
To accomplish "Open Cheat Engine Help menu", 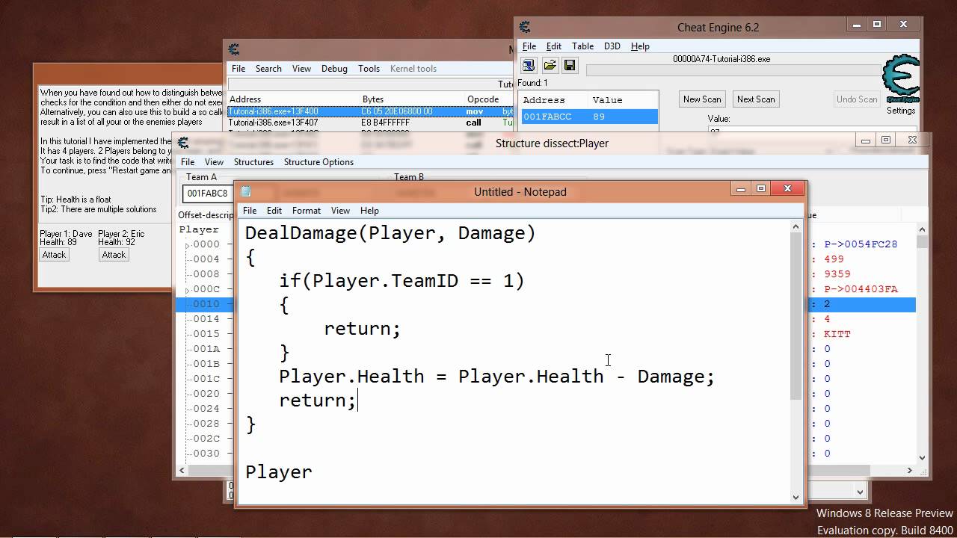I will [640, 46].
